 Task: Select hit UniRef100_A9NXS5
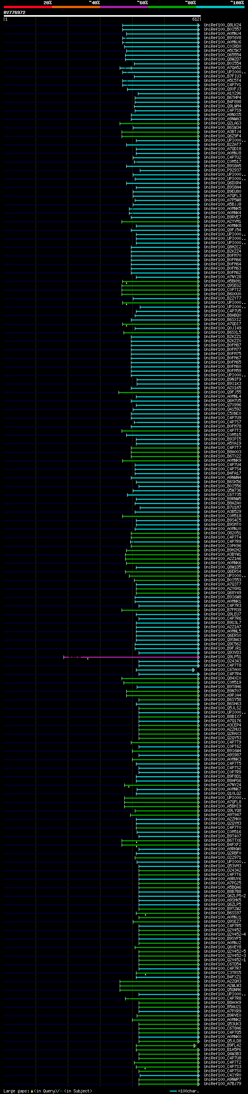(222, 114)
